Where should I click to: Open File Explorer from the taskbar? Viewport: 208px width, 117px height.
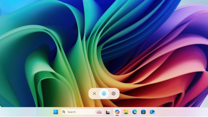[x=126, y=112]
